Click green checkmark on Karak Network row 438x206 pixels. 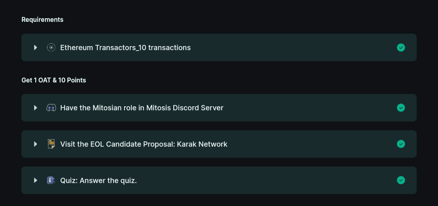tap(401, 144)
